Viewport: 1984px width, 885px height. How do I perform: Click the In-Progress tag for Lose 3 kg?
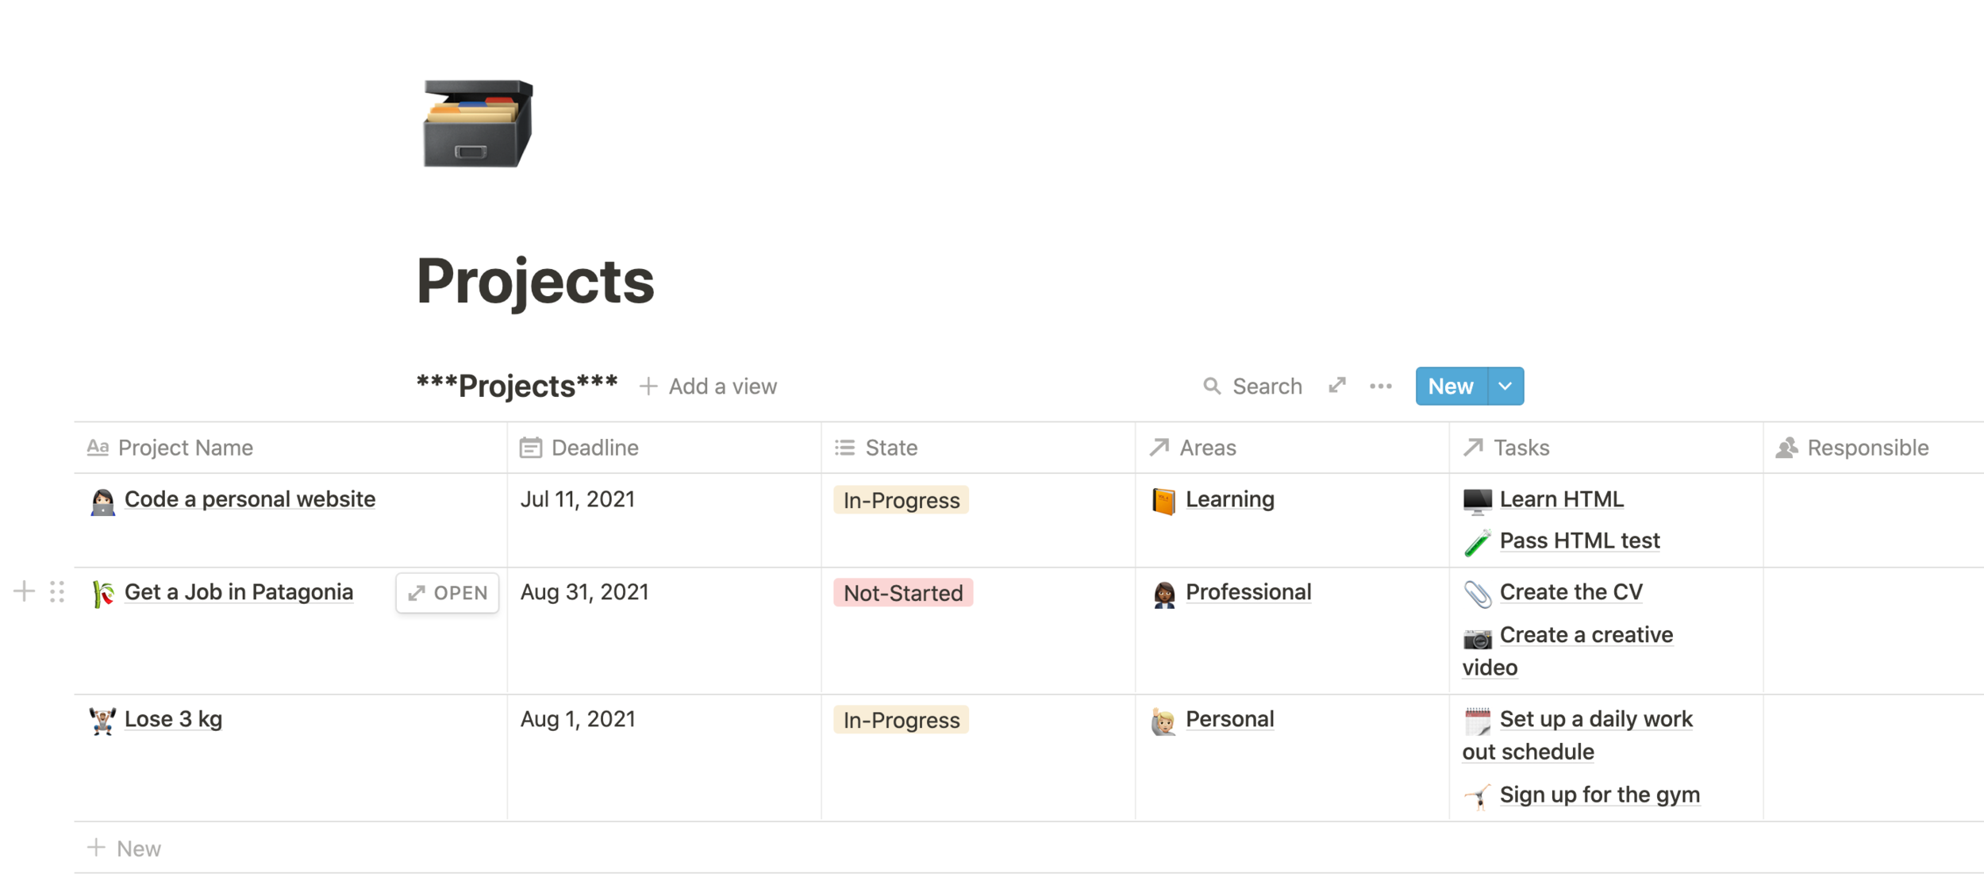click(x=901, y=720)
